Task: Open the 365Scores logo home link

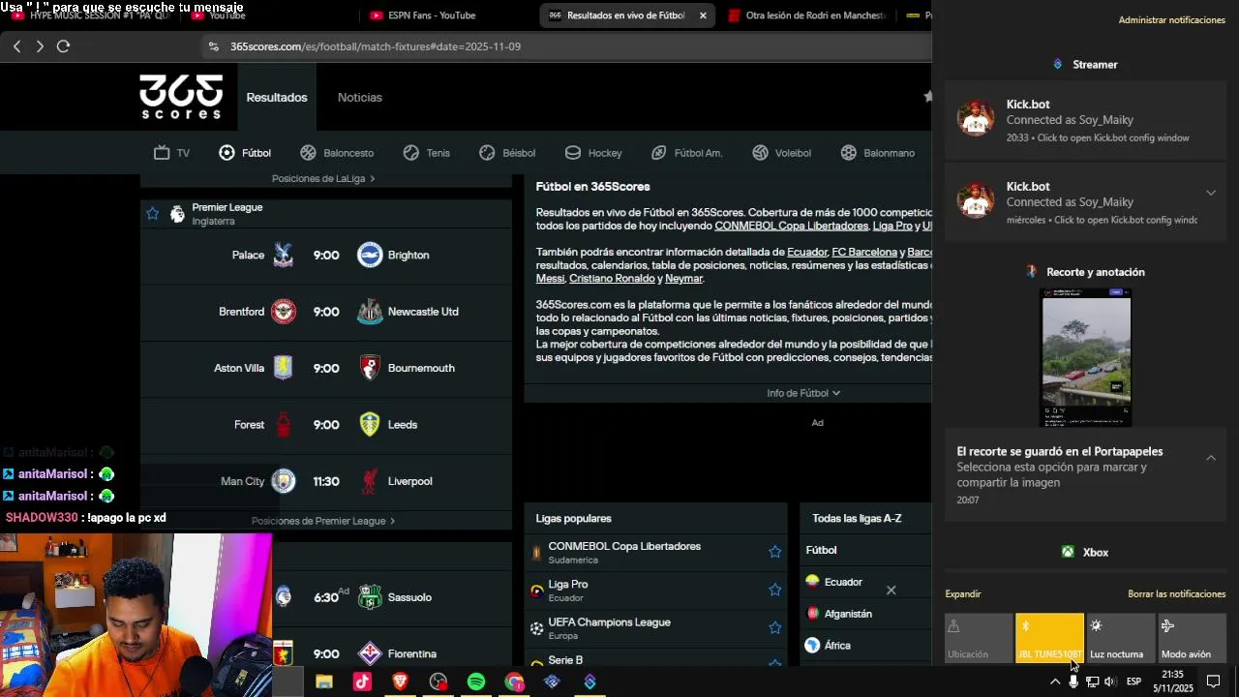Action: coord(181,97)
